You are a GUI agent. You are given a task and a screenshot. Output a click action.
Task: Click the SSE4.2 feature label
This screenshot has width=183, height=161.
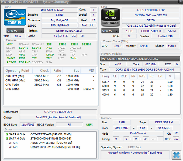(37, 48)
